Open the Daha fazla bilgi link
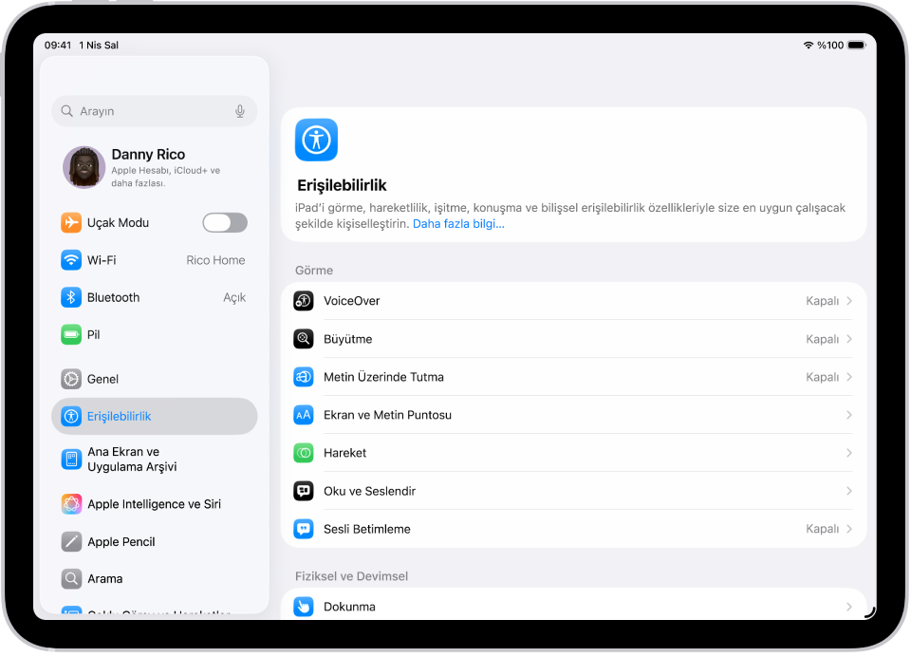Viewport: 911px width, 657px height. coord(458,224)
